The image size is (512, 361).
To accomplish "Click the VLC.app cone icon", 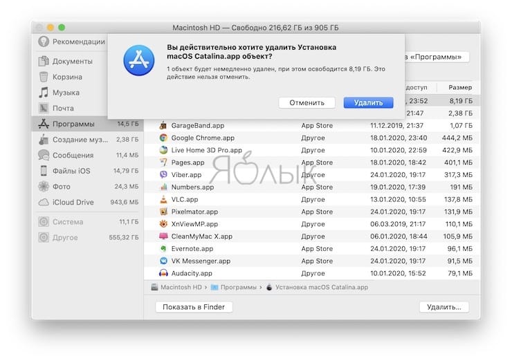I will 163,199.
